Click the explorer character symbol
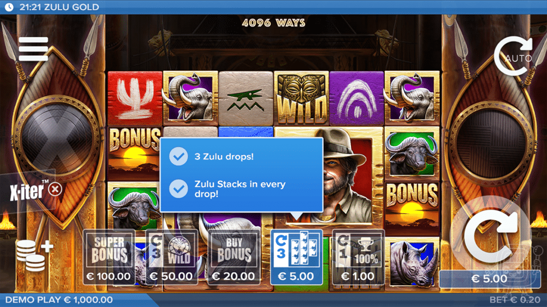Image resolution: width=547 pixels, height=307 pixels. pyautogui.click(x=346, y=174)
